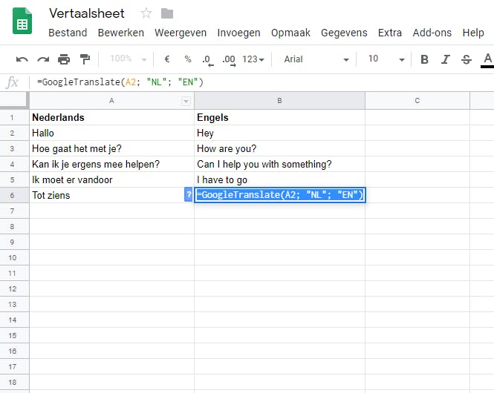The width and height of the screenshot is (494, 393).
Task: Open the Bestand menu
Action: click(x=68, y=33)
